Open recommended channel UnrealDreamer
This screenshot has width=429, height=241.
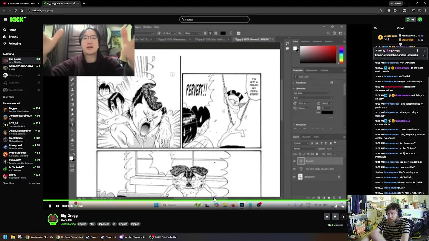(x=21, y=154)
